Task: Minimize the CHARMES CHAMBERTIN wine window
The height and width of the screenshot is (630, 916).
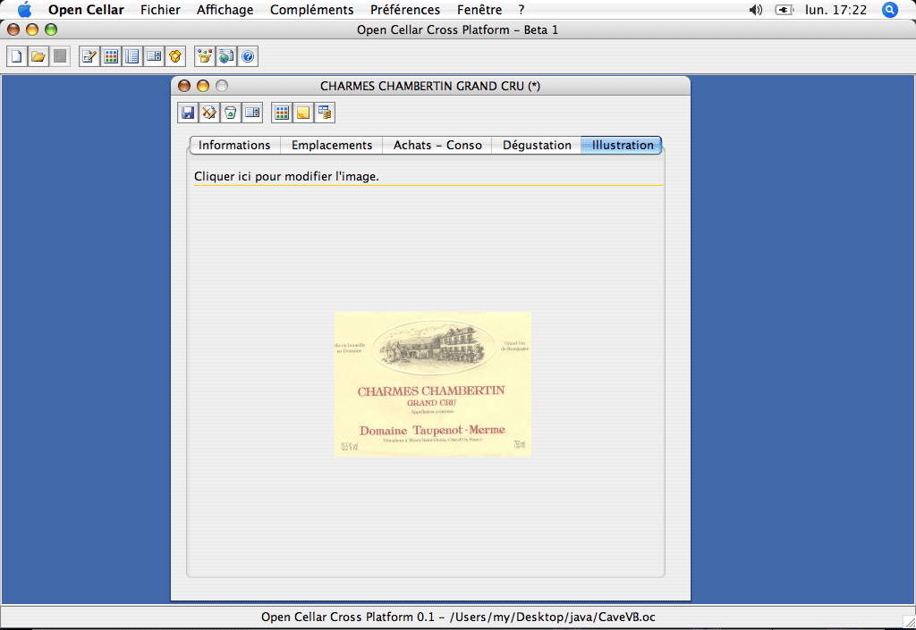Action: click(203, 86)
